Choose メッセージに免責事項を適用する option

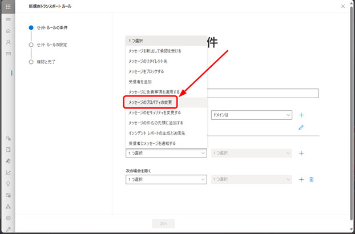pyautogui.click(x=167, y=92)
